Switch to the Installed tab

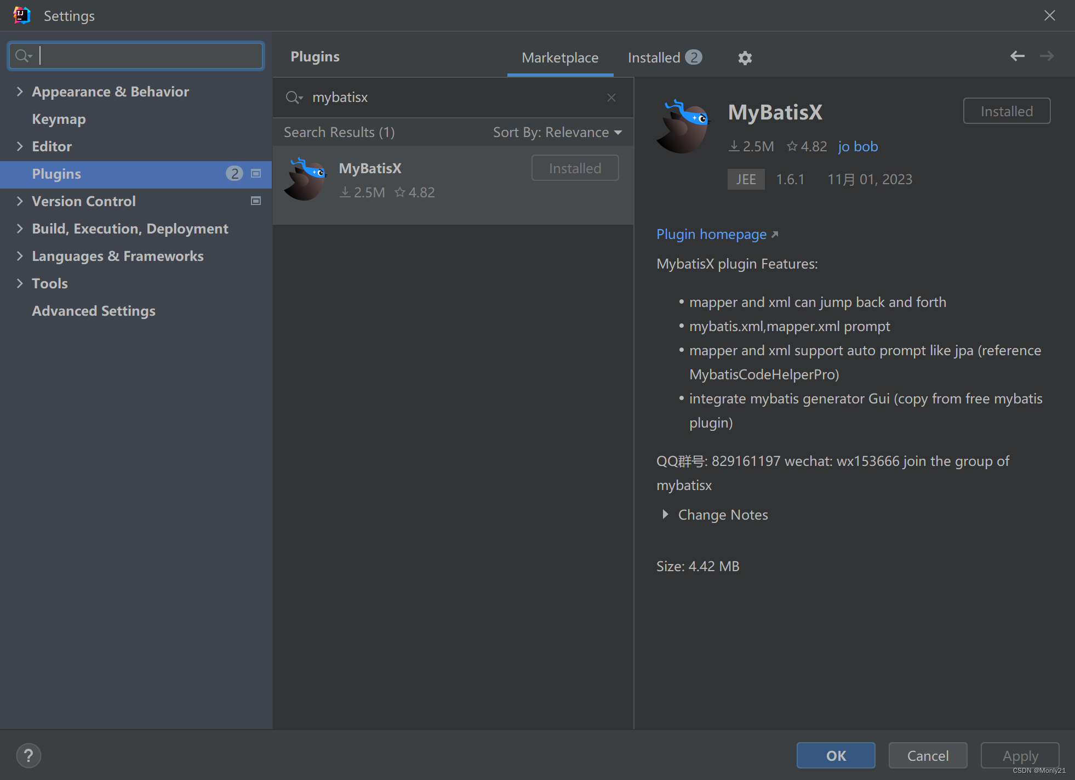[x=665, y=58]
